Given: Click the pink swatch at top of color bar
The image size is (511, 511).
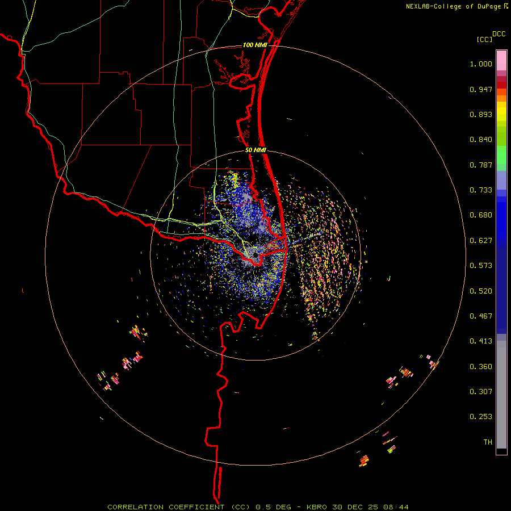Looking at the screenshot, I should click(501, 61).
